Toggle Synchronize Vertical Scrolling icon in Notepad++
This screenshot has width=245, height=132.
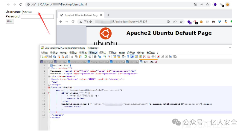point(114,56)
